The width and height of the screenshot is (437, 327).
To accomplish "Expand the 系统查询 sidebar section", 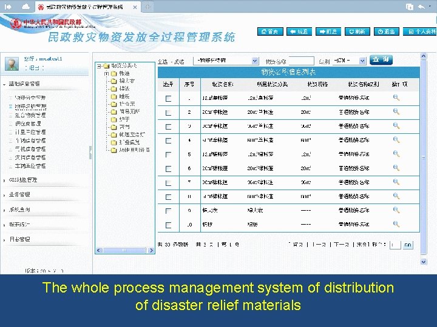I will pos(19,210).
